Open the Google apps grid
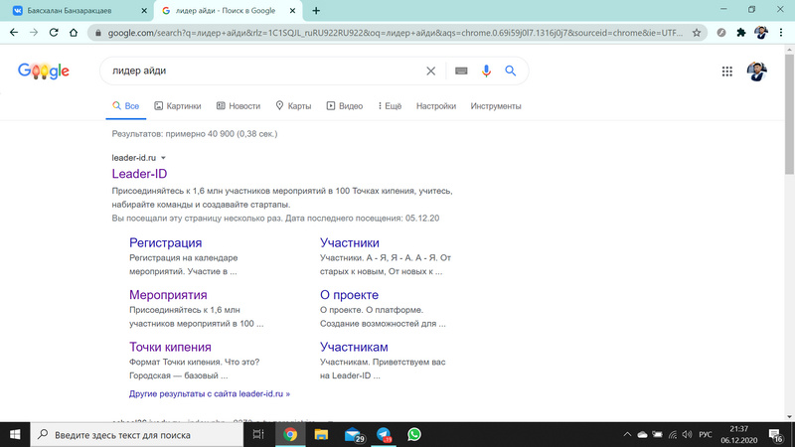Screen dimensions: 795x447 point(727,72)
